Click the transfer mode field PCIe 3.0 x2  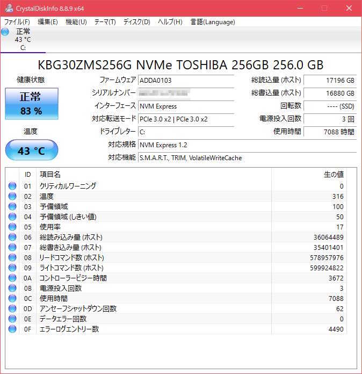tap(186, 119)
